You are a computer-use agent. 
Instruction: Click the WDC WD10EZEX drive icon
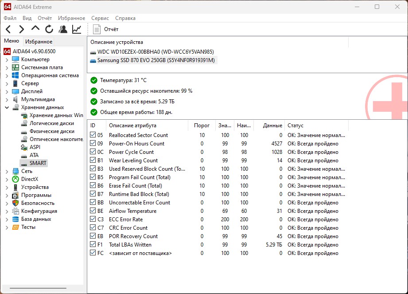click(x=93, y=52)
